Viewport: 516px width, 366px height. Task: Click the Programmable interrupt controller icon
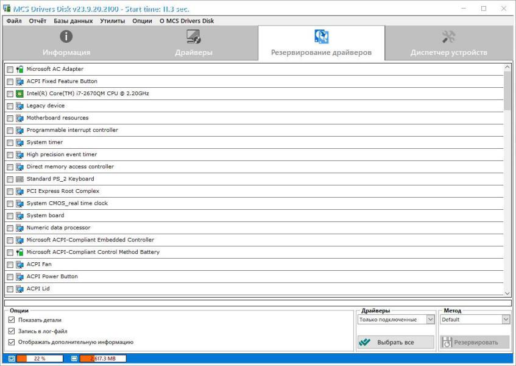[x=19, y=130]
